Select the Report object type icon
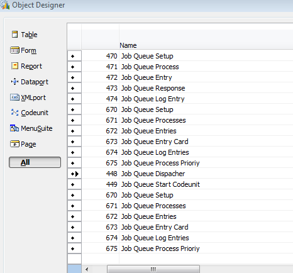Viewport: 293px width, 273px height. (x=14, y=66)
